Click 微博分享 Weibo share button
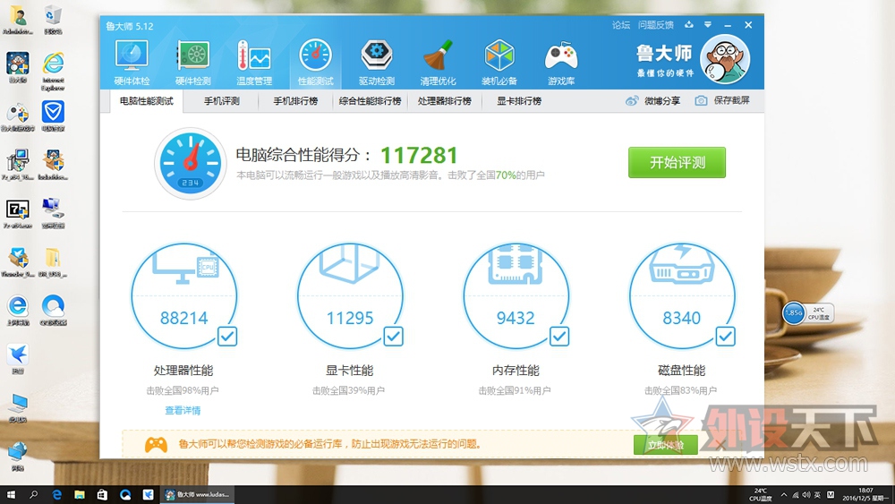895x504 pixels. click(653, 101)
